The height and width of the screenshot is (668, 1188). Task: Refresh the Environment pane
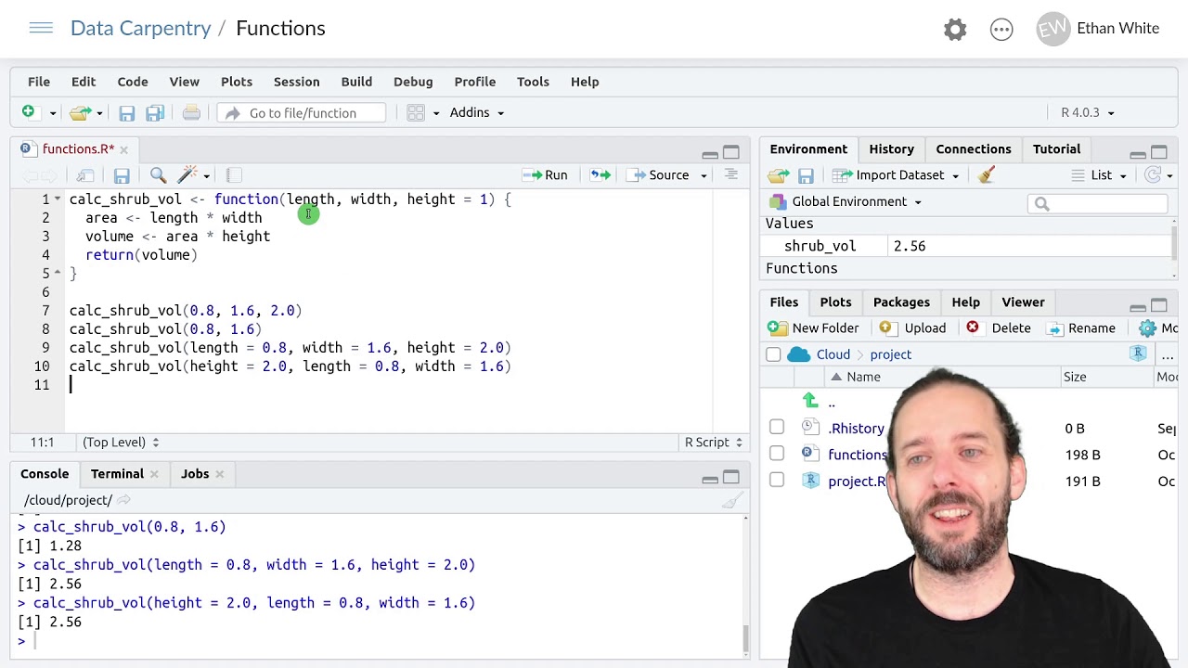[x=1153, y=174]
